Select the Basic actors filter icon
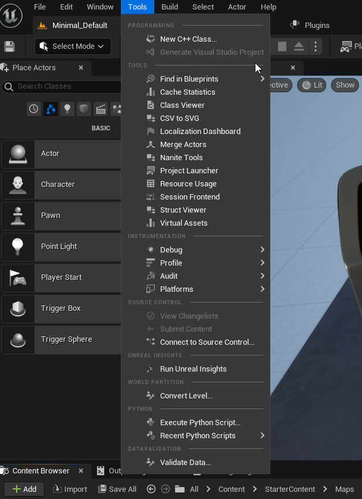Viewport: 362px width, 499px height. (x=51, y=109)
